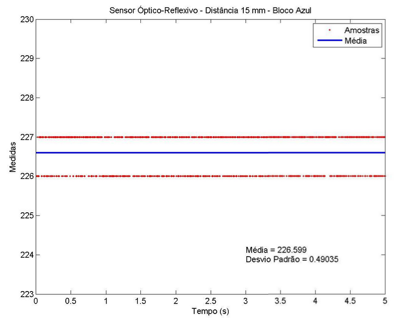This screenshot has width=403, height=326.
Task: Click the y-axis tick label 229
Action: tap(27, 58)
